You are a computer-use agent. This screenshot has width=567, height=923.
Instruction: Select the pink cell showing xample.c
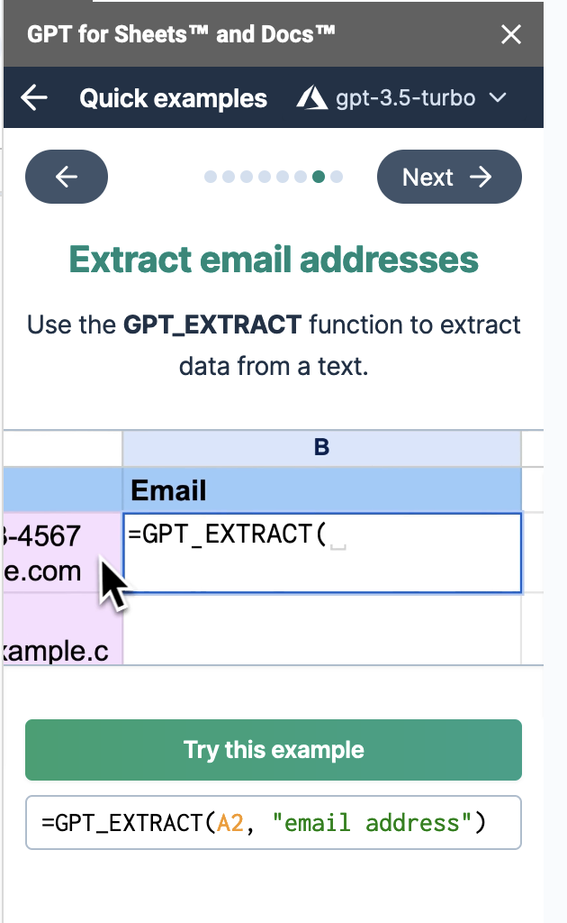coord(63,631)
